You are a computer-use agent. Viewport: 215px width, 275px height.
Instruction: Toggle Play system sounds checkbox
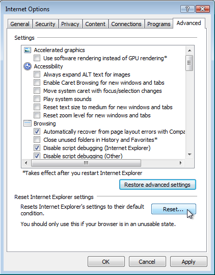pyautogui.click(x=37, y=99)
